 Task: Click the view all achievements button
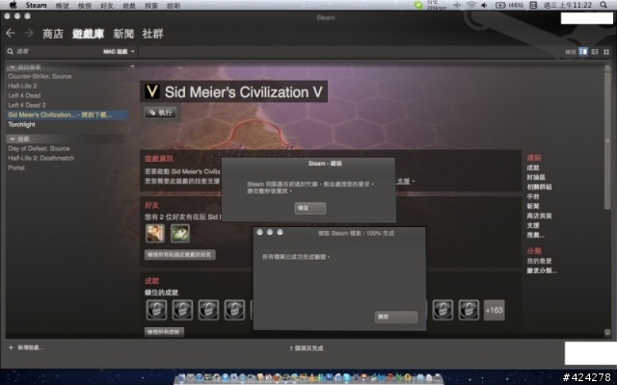point(164,332)
